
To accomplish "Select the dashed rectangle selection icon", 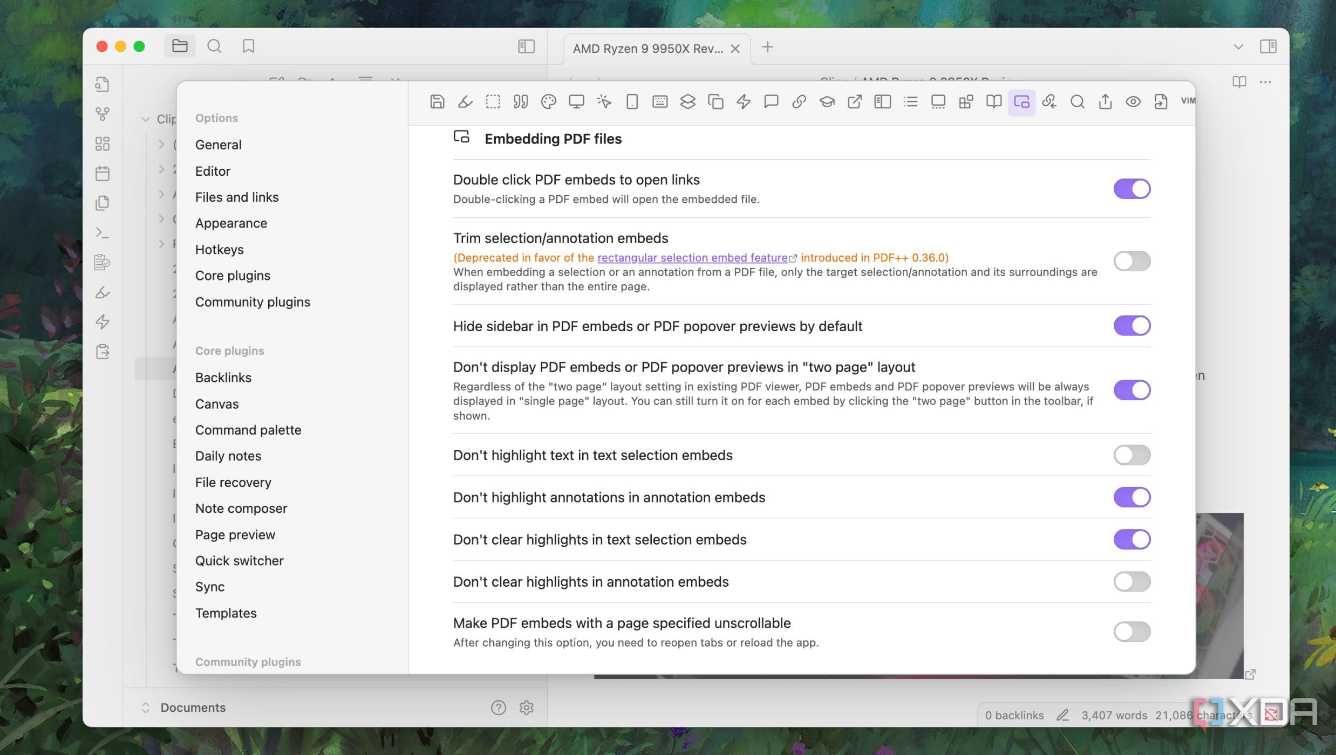I will click(x=493, y=102).
